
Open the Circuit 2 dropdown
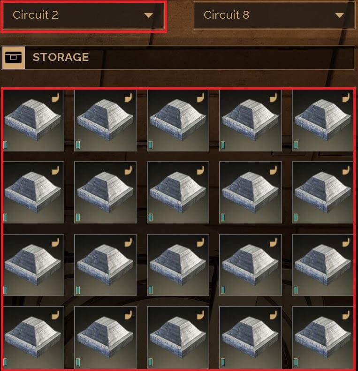pyautogui.click(x=84, y=15)
